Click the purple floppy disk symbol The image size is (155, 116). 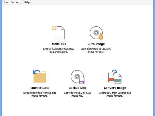click(82, 81)
